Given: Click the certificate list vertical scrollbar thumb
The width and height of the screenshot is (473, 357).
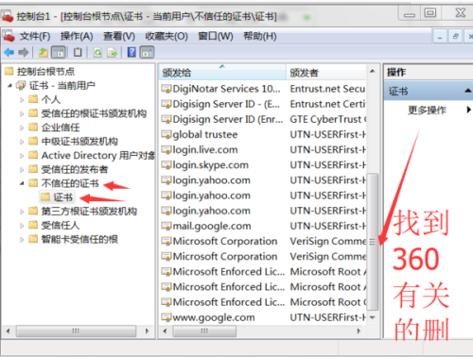Looking at the screenshot, I should (x=373, y=242).
